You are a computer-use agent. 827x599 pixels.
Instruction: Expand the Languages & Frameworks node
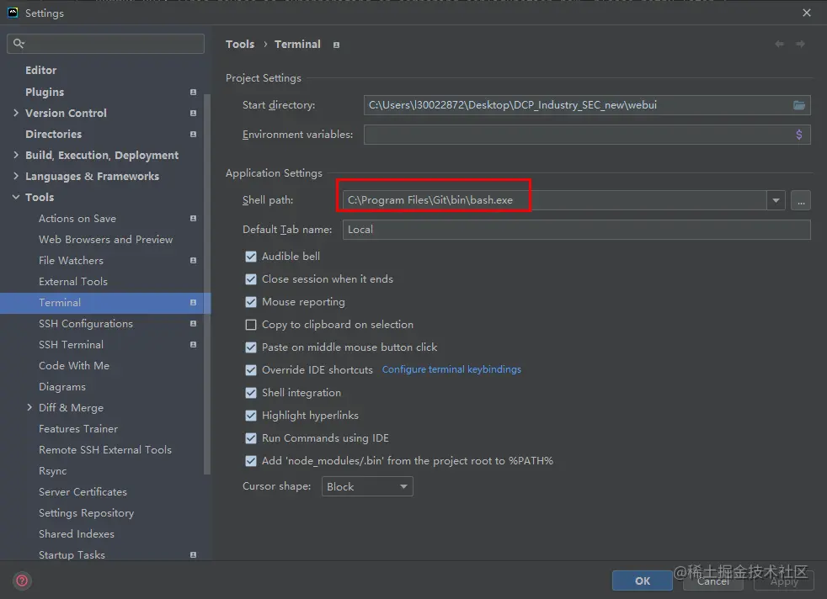(16, 176)
